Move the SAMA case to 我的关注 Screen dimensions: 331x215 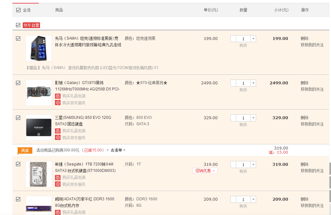(x=312, y=45)
